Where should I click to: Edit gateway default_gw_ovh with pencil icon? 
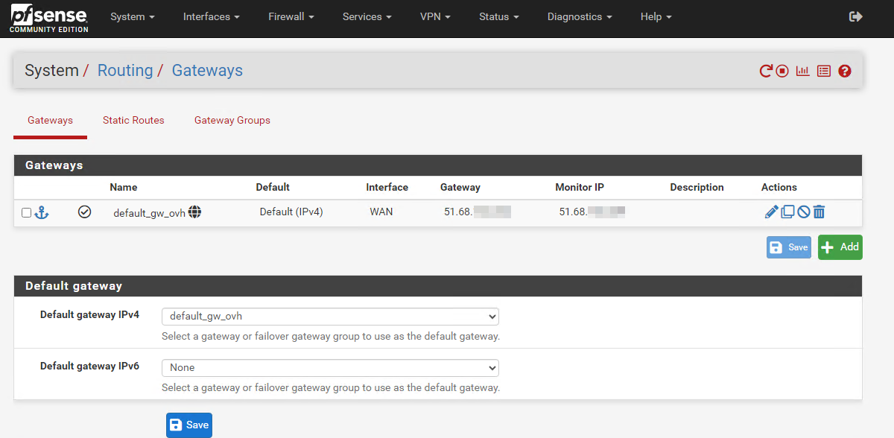tap(771, 212)
